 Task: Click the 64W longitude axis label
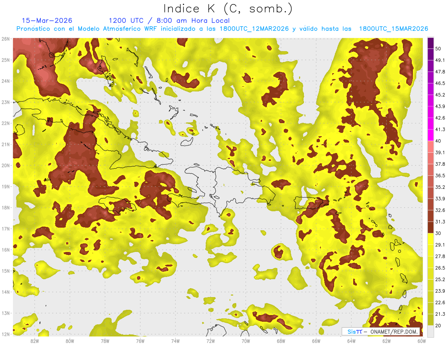[x=351, y=341]
